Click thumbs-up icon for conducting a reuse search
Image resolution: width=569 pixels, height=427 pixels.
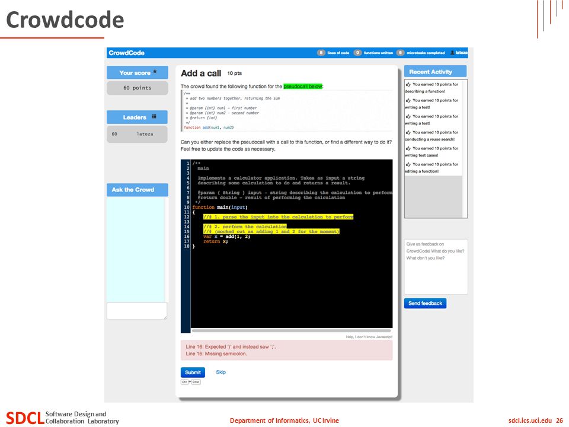coord(408,132)
